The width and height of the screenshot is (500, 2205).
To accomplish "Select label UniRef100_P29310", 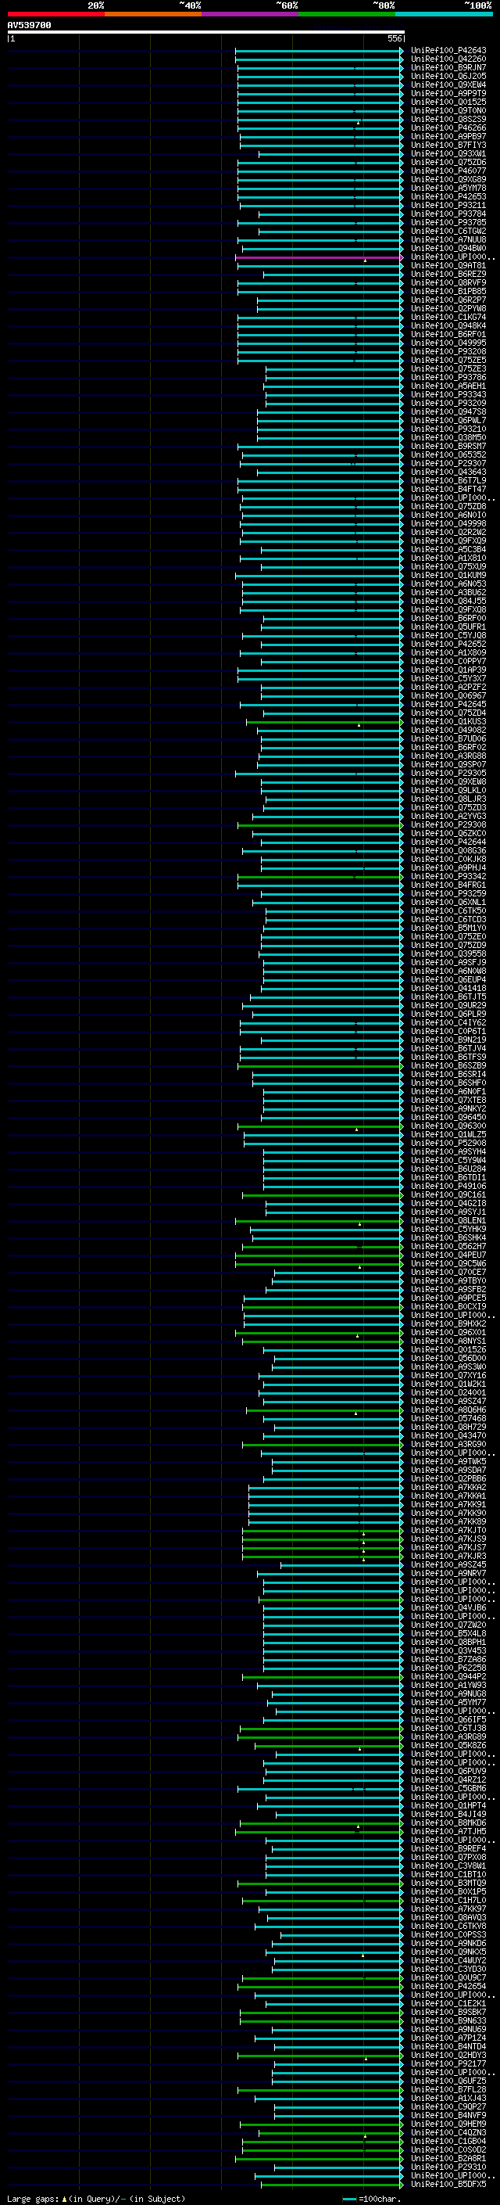I will tap(448, 2167).
